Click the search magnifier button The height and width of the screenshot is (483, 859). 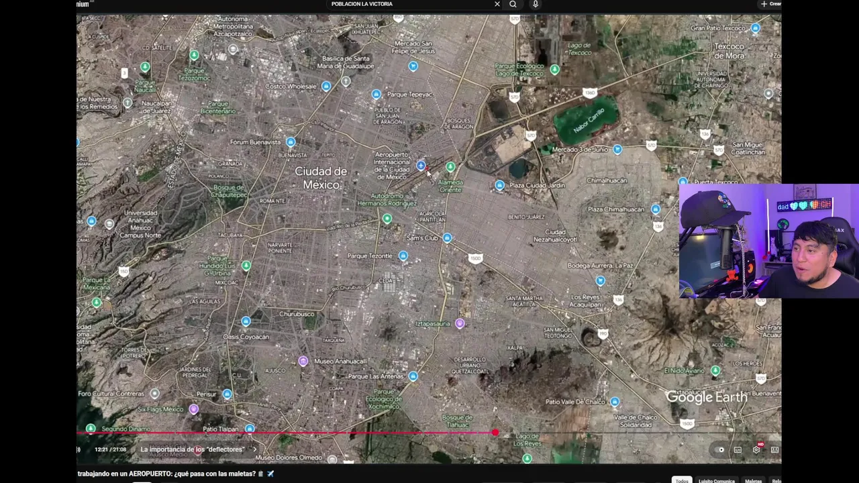coord(513,4)
